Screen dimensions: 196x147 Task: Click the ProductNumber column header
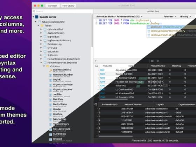158,66
